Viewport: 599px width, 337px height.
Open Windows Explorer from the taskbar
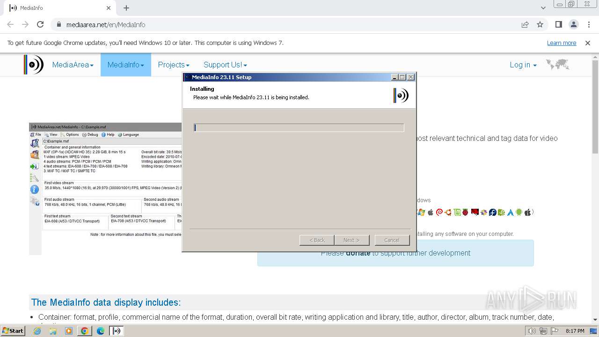coord(53,331)
